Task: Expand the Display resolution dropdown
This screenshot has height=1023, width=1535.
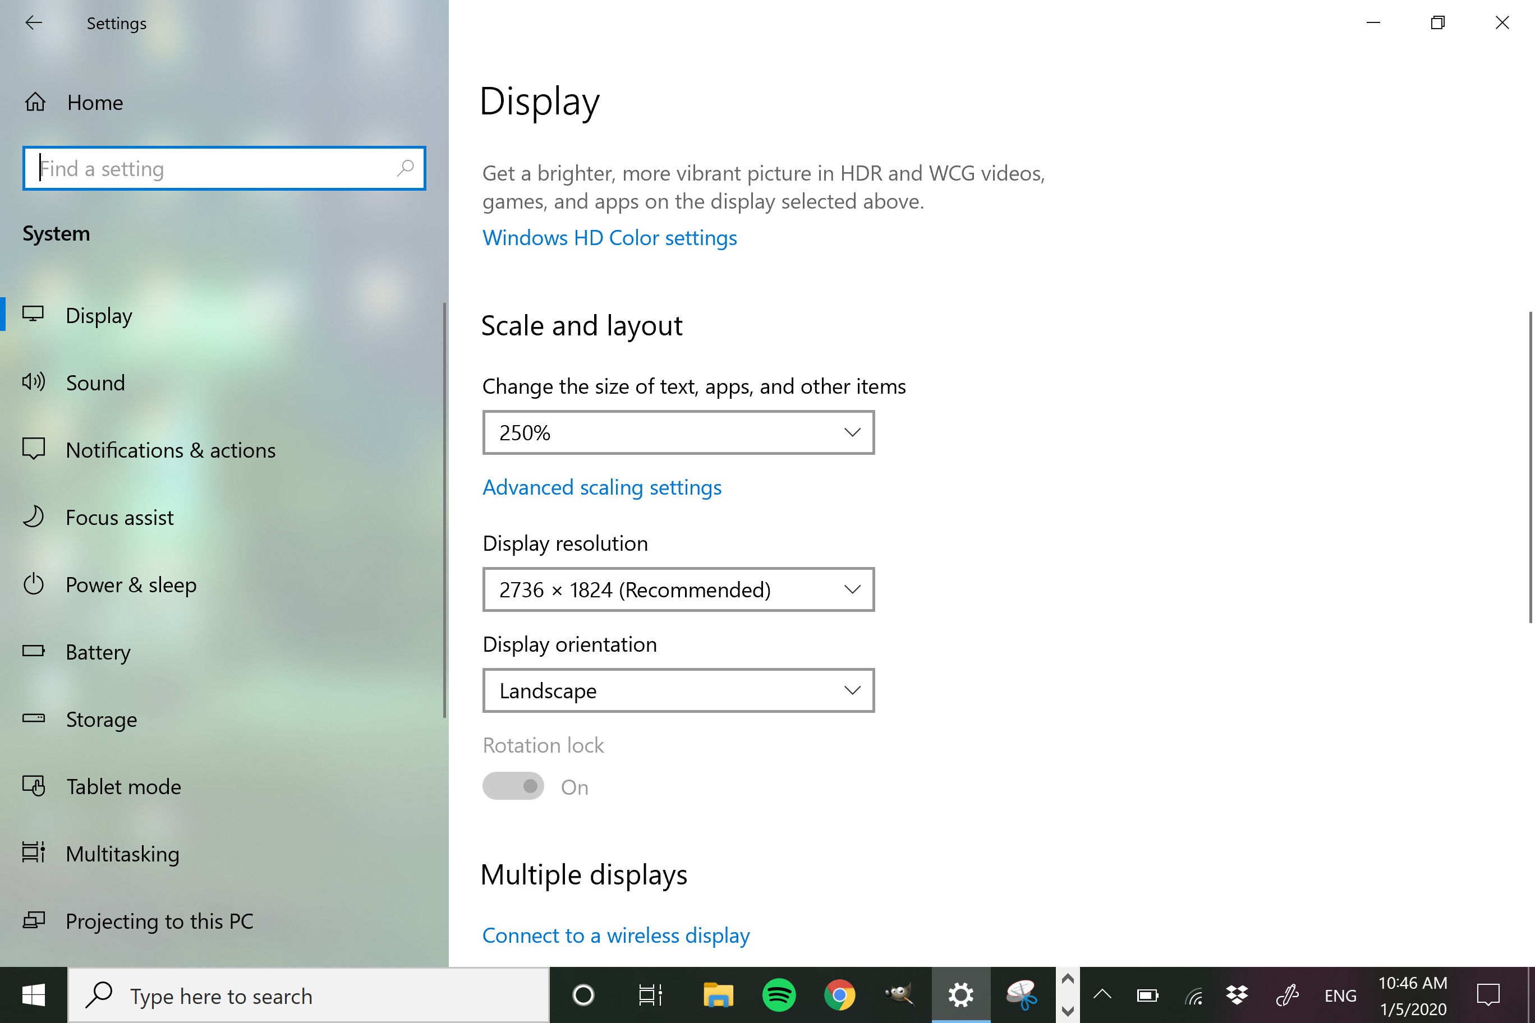Action: 678,590
